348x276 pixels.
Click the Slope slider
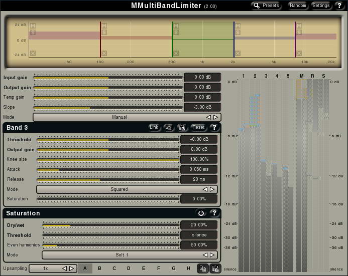tap(108, 107)
